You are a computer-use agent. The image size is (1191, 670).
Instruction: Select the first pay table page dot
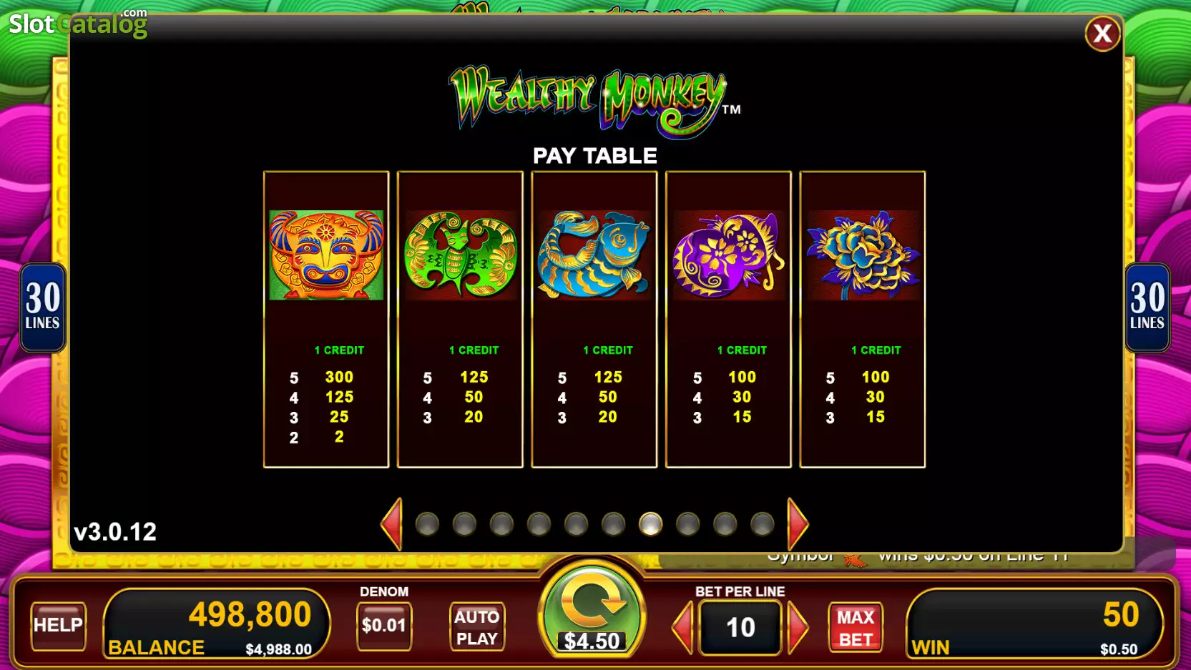[427, 524]
